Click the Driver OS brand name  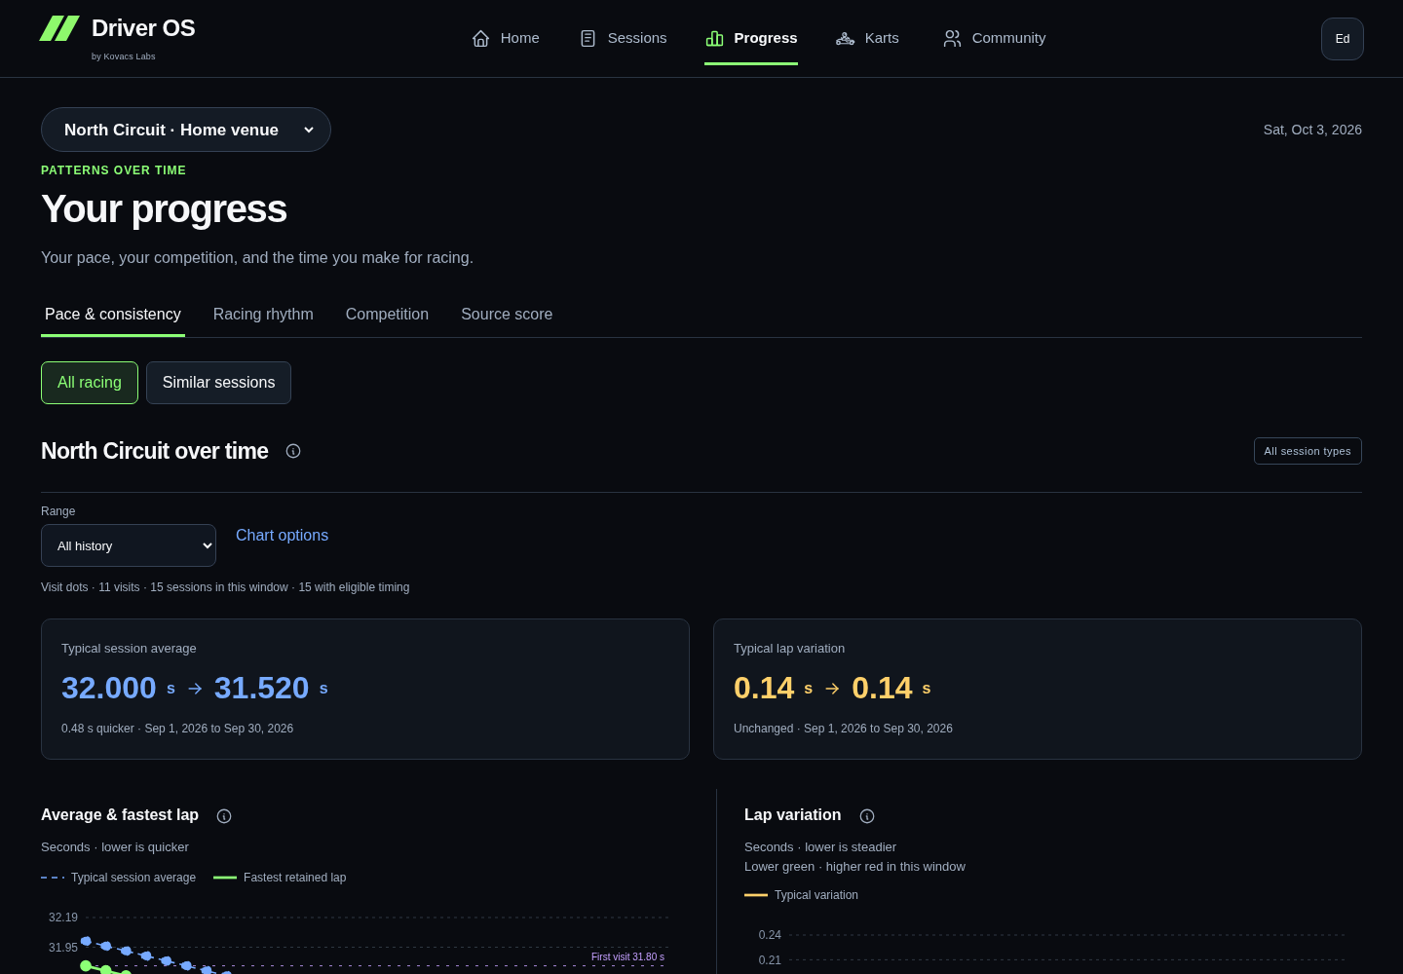pyautogui.click(x=143, y=28)
